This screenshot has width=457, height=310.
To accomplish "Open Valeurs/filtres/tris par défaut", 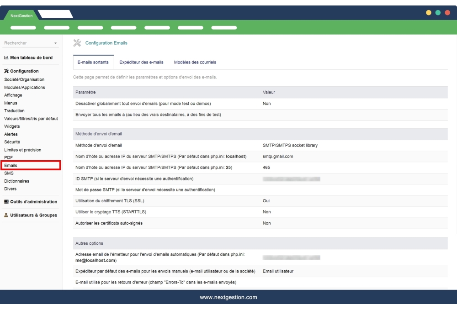I will point(31,118).
